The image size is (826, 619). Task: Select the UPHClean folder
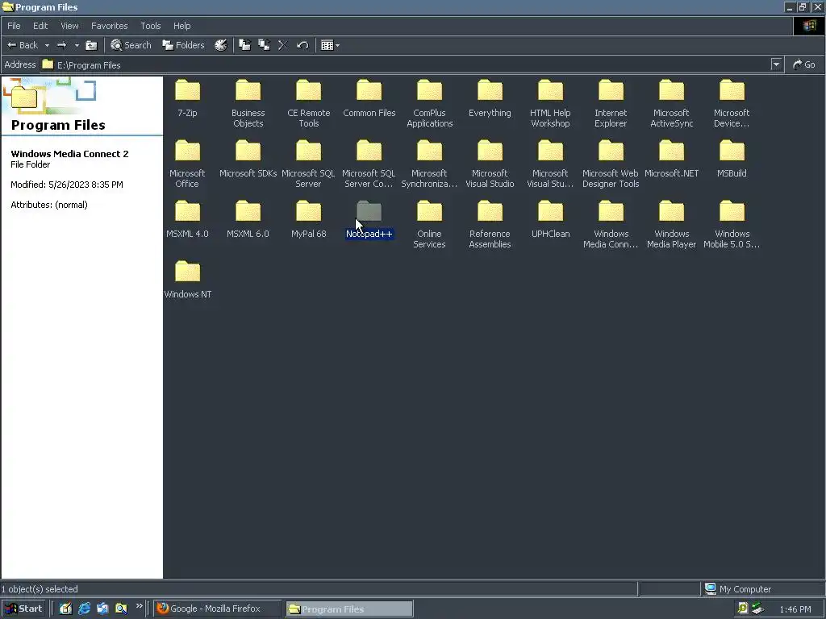550,220
